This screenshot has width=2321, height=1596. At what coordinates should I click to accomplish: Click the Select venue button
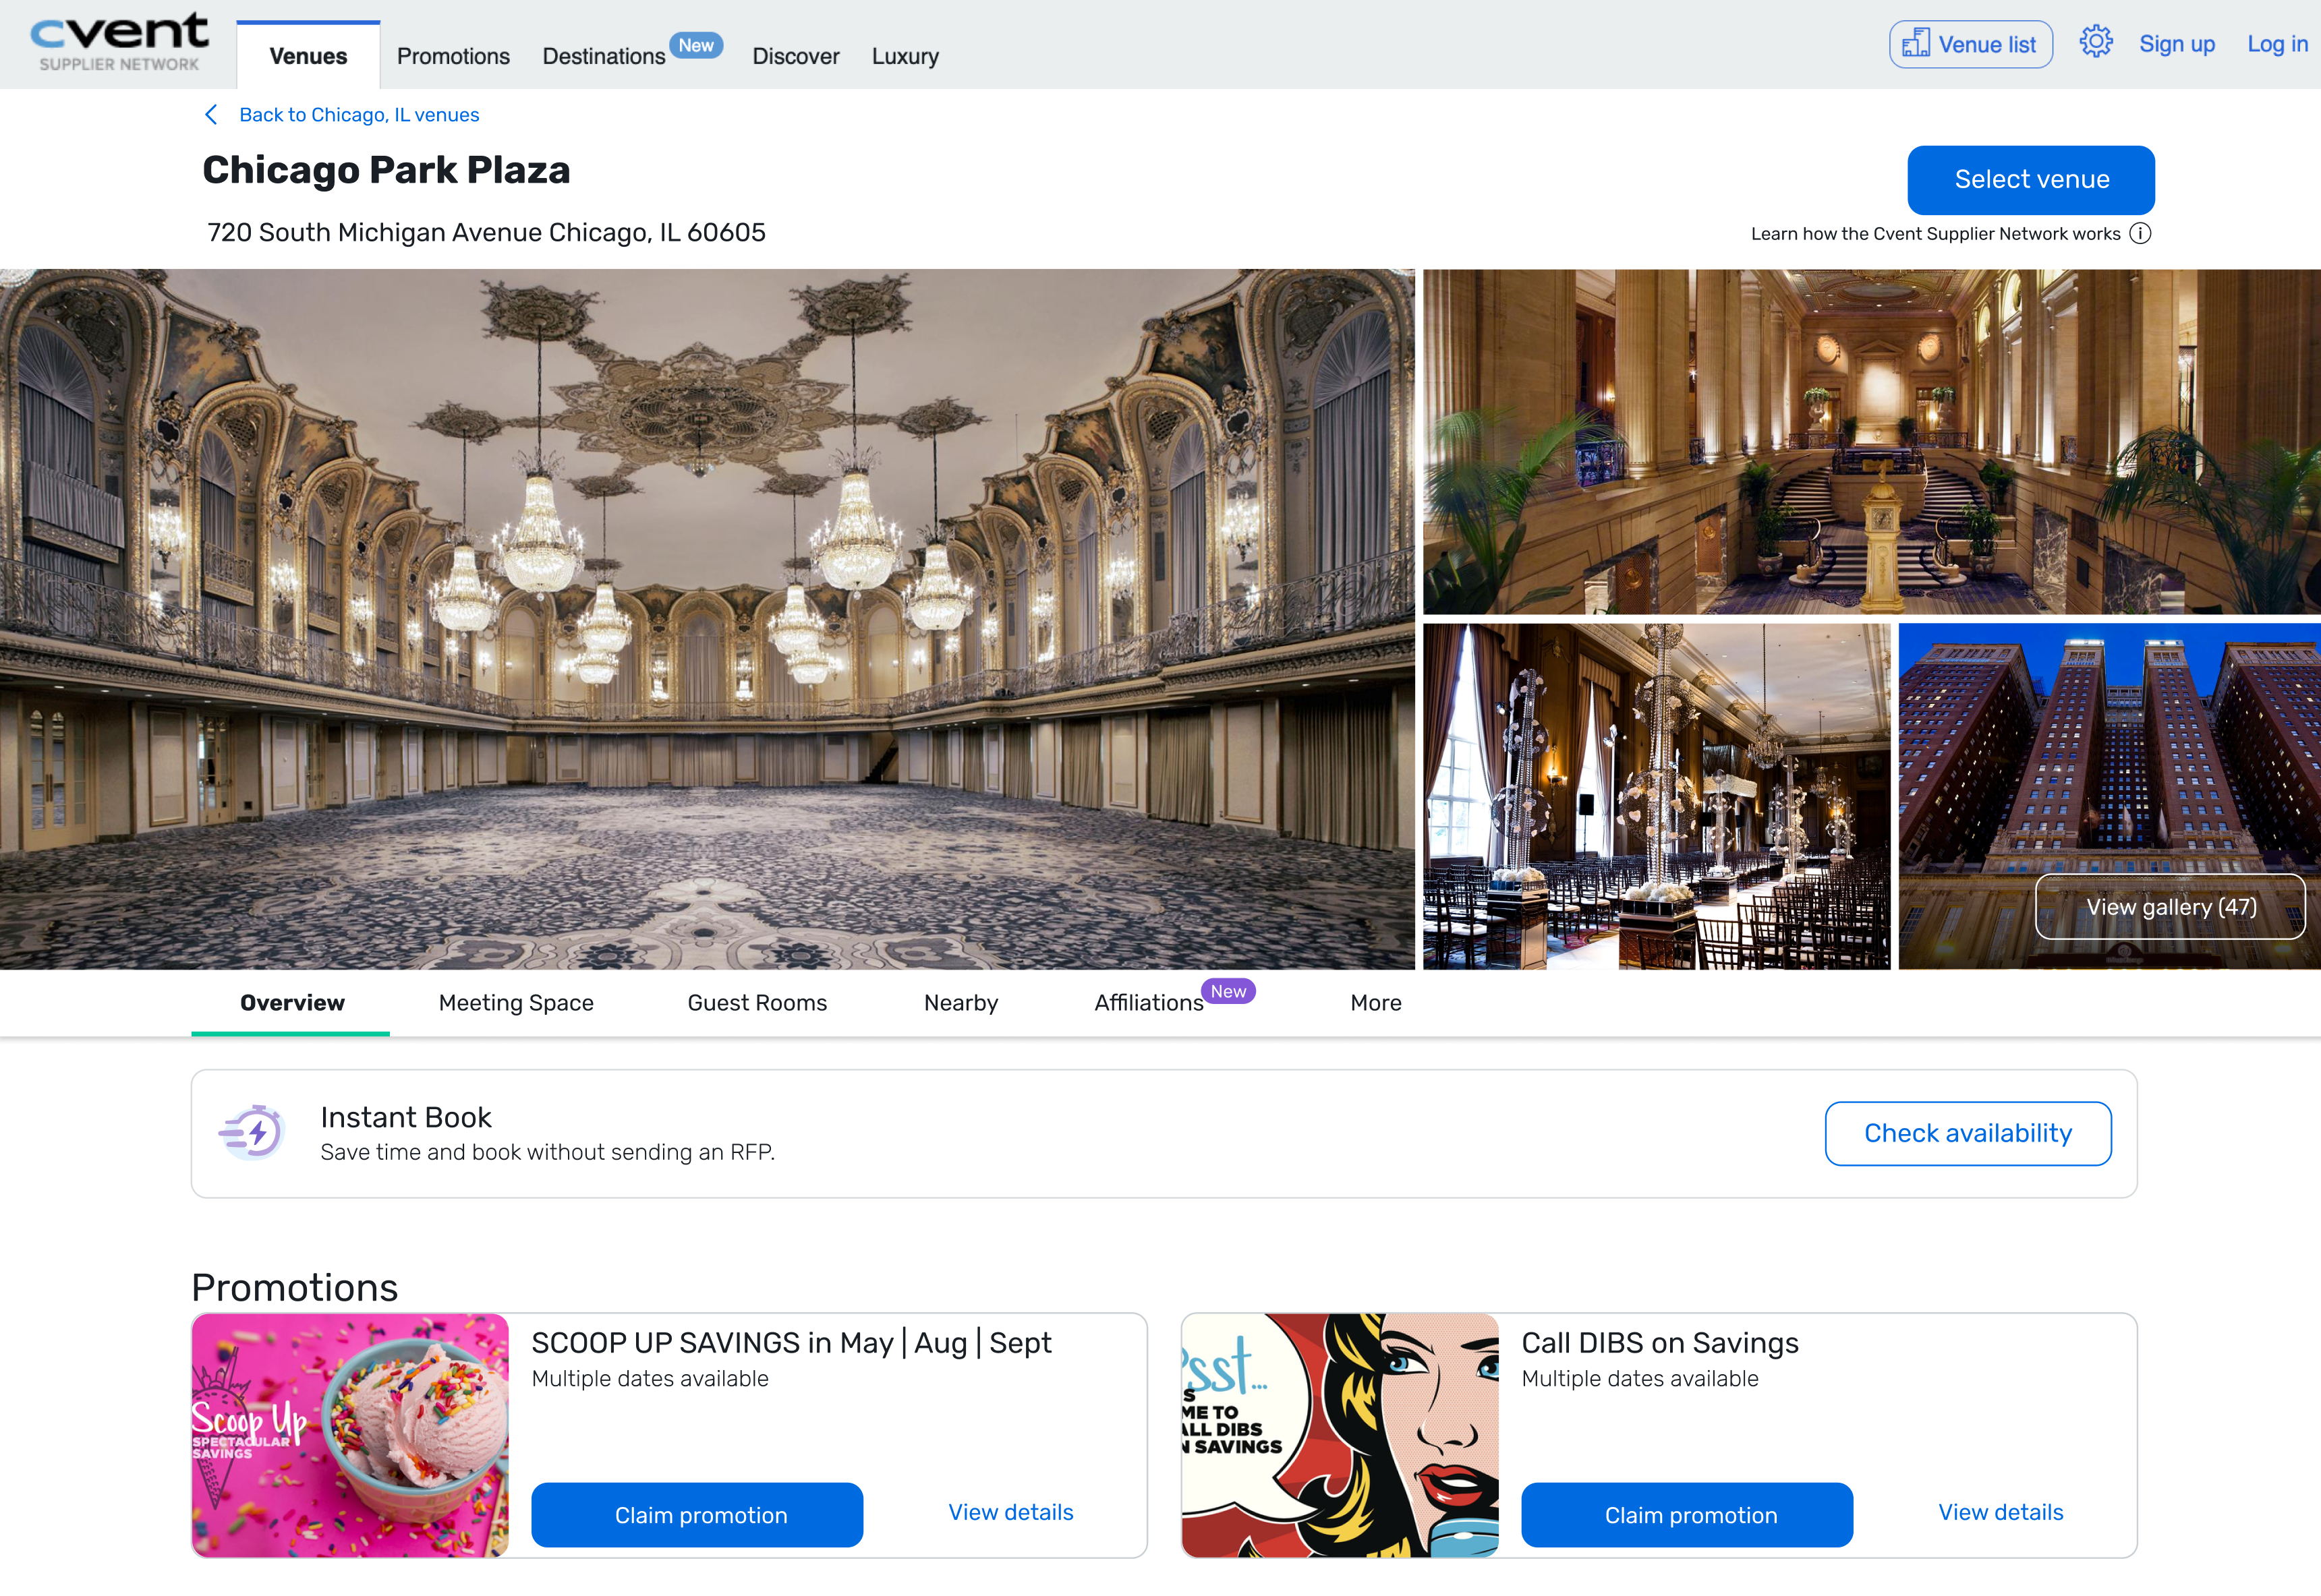(x=2031, y=180)
